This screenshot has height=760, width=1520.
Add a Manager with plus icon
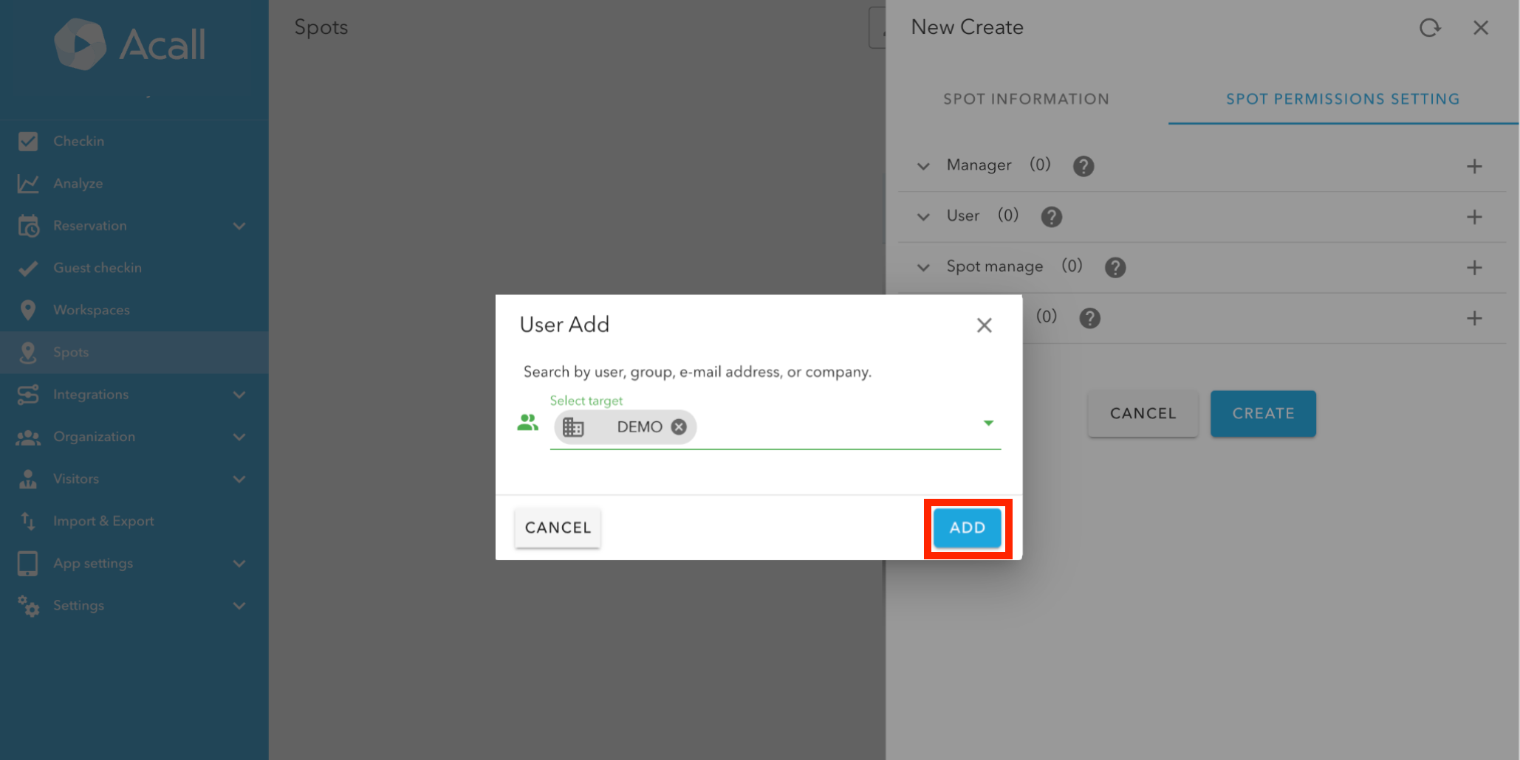pyautogui.click(x=1473, y=167)
